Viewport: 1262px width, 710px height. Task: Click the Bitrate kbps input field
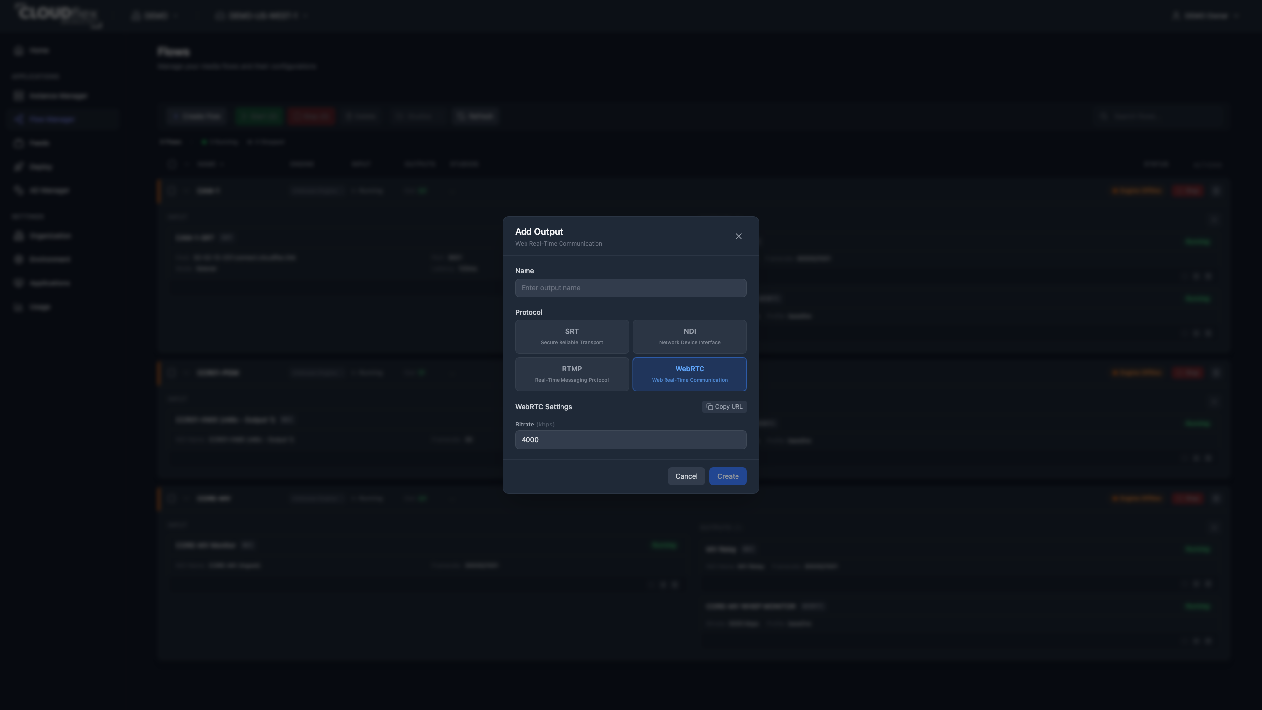coord(631,440)
